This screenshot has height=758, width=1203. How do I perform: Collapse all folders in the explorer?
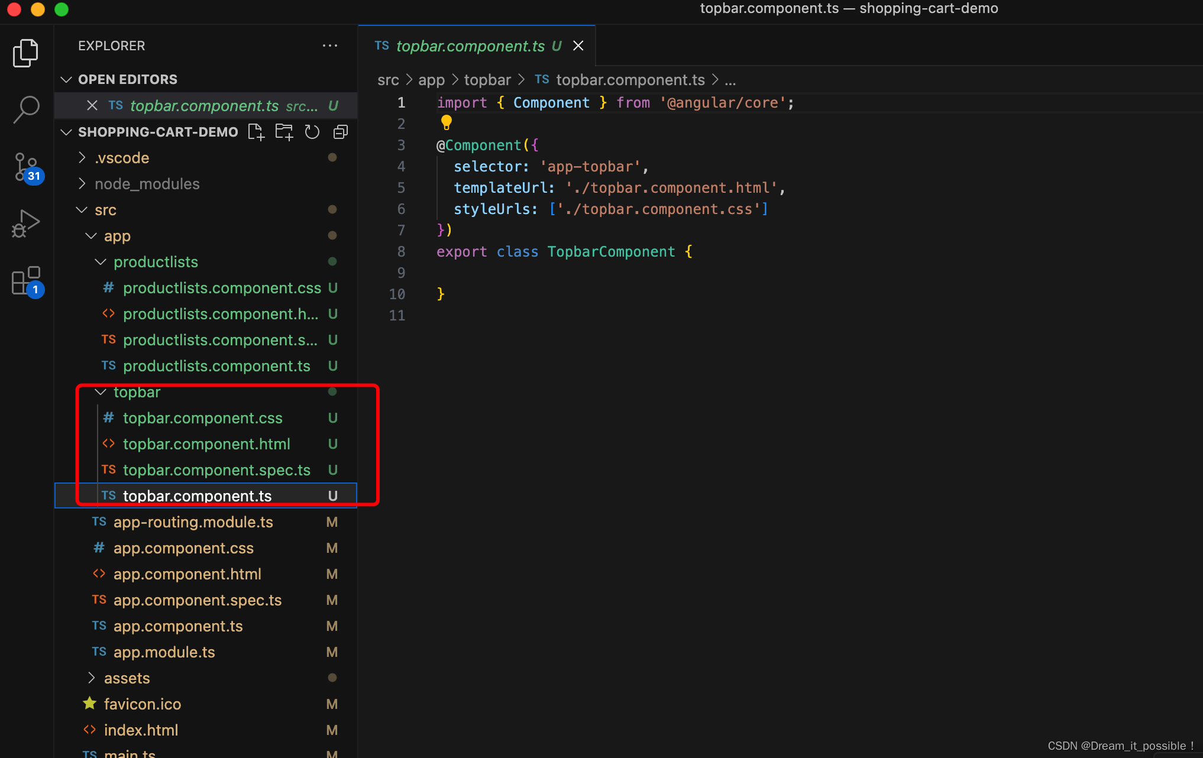pyautogui.click(x=340, y=131)
